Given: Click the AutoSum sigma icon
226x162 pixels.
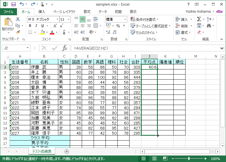Looking at the screenshot, I should pos(199,19).
